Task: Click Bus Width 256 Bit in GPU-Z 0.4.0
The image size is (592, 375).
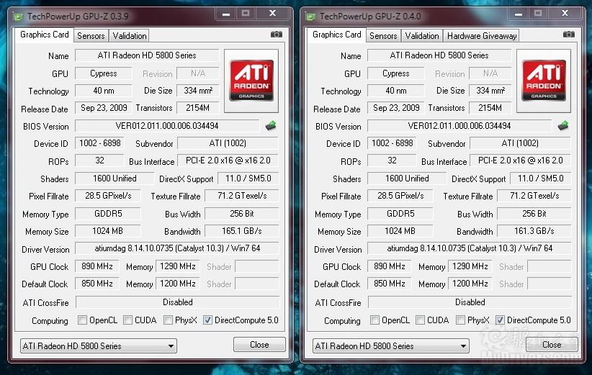Action: (534, 214)
